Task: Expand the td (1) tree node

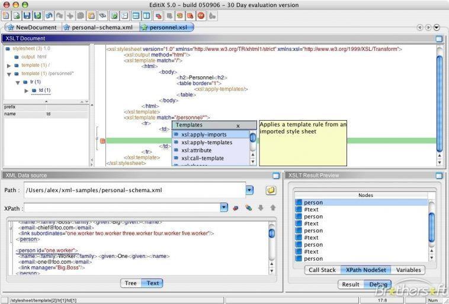Action: point(26,90)
